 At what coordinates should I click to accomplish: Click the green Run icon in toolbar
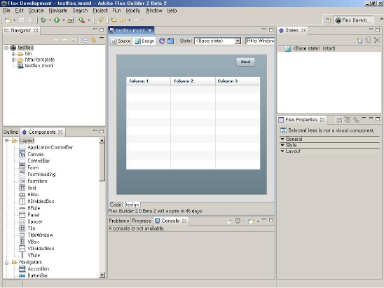[x=57, y=20]
